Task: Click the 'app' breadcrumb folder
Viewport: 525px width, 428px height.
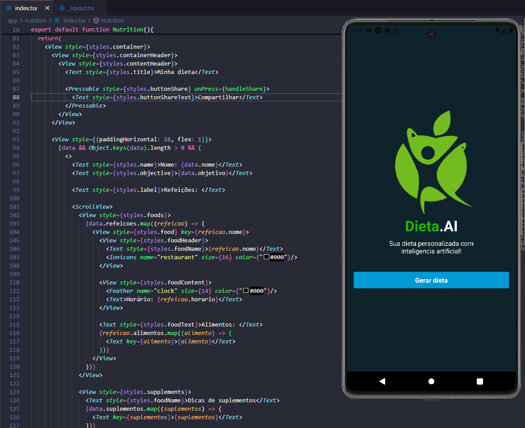Action: [x=12, y=20]
